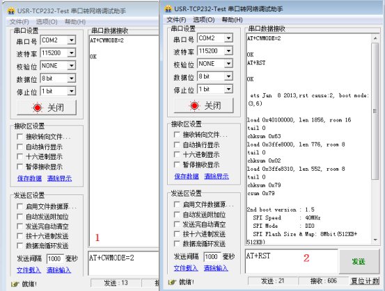
Task: Enable 按十六进制发送 checkbox in left window
Action: (x=19, y=236)
